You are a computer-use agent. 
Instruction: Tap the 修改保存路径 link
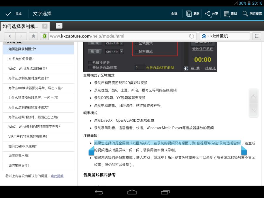(203, 49)
